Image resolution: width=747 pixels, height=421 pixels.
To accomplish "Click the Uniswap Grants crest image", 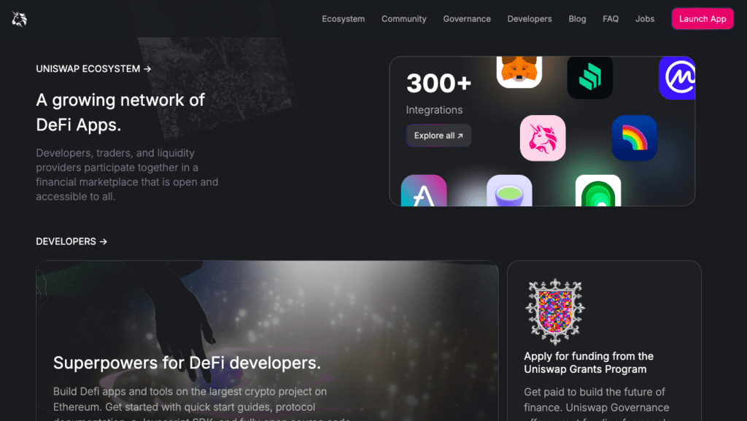I will click(x=555, y=312).
